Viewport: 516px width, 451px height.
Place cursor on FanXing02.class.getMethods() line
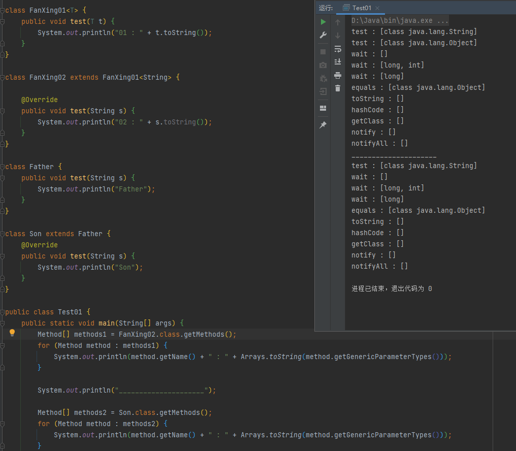tap(137, 335)
